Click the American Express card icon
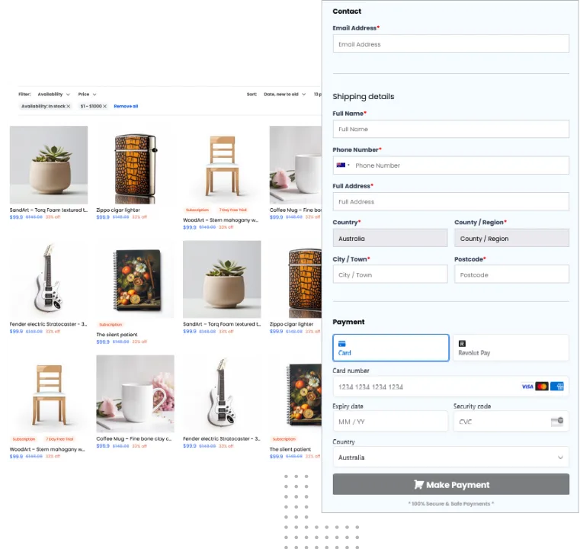 pyautogui.click(x=556, y=387)
